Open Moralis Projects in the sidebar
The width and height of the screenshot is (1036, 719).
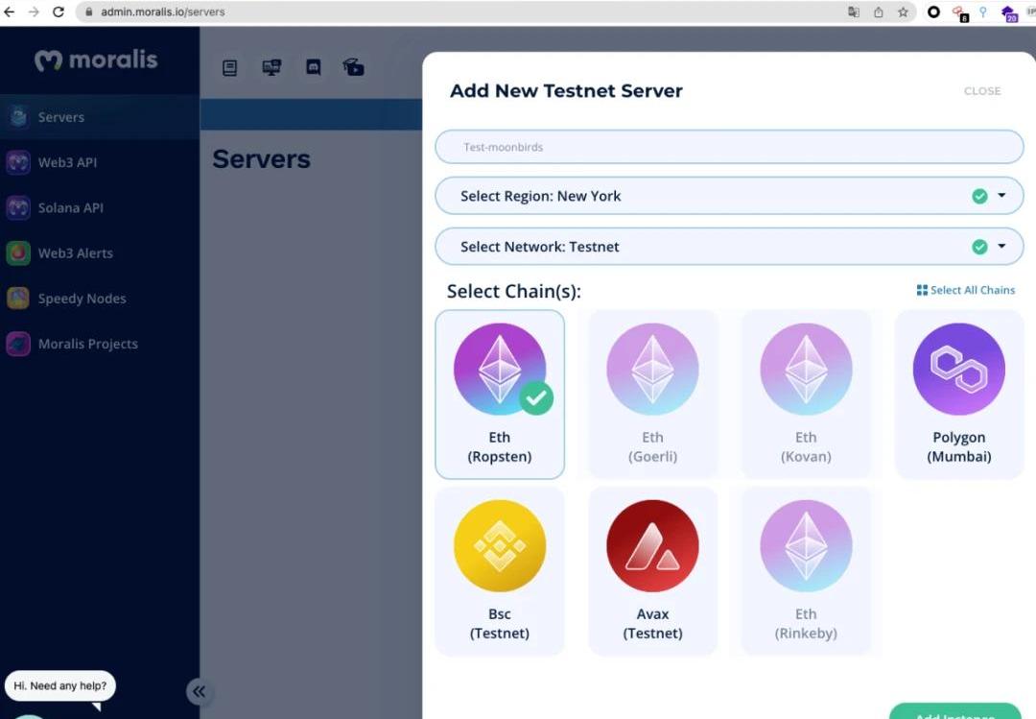tap(100, 344)
